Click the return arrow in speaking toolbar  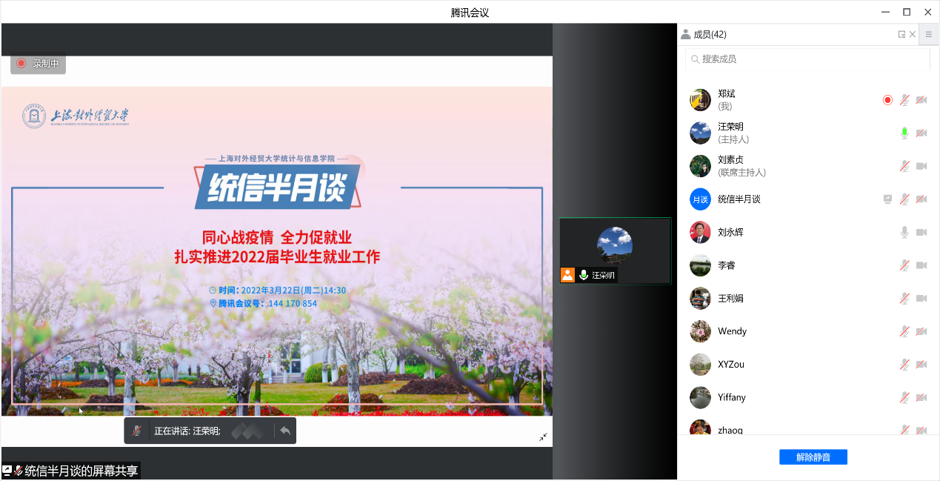point(285,431)
